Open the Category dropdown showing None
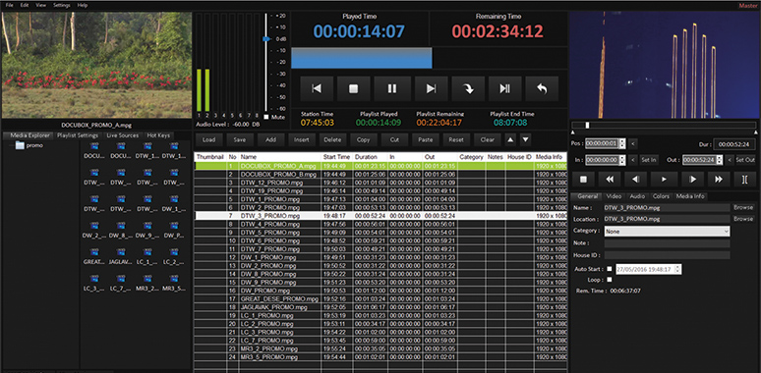 [x=667, y=232]
